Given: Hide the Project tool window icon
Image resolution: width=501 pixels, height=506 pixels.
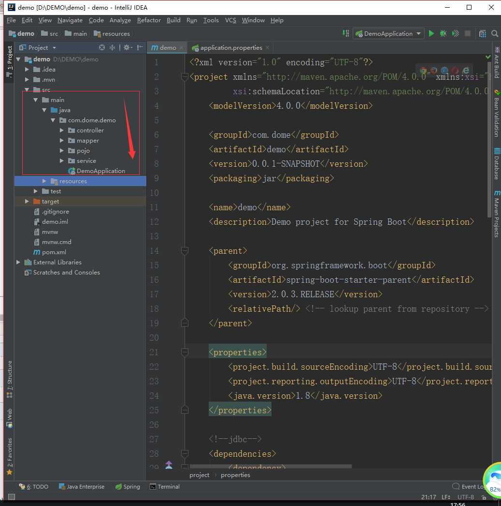Looking at the screenshot, I should point(140,48).
